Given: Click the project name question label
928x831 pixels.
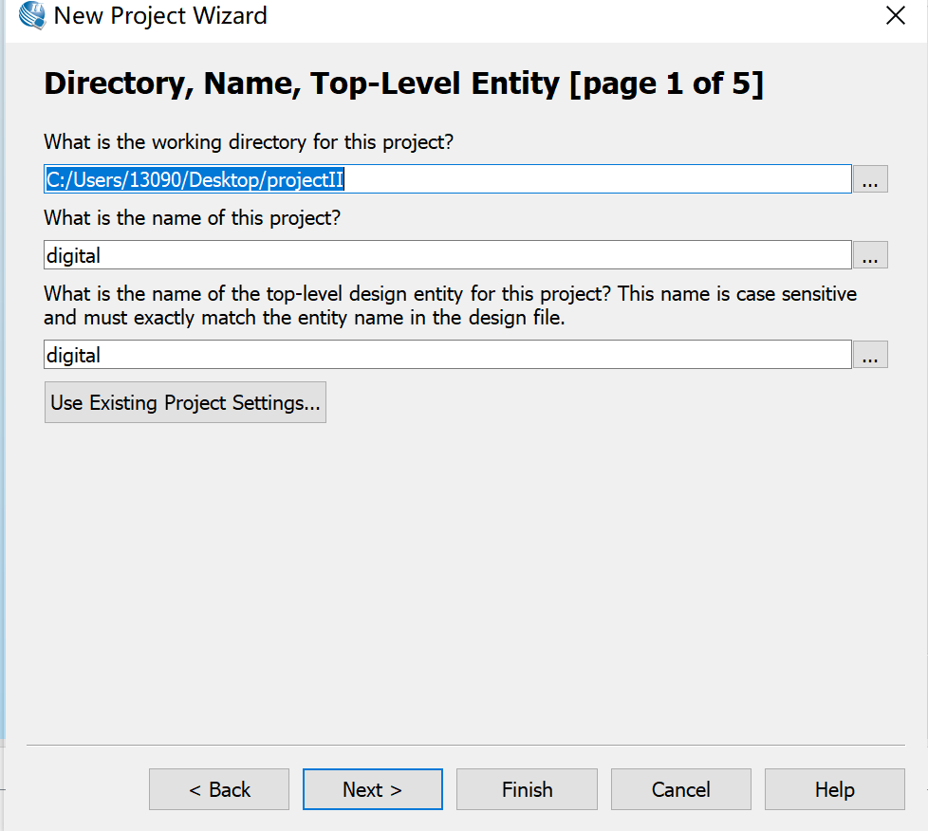Looking at the screenshot, I should tap(192, 218).
